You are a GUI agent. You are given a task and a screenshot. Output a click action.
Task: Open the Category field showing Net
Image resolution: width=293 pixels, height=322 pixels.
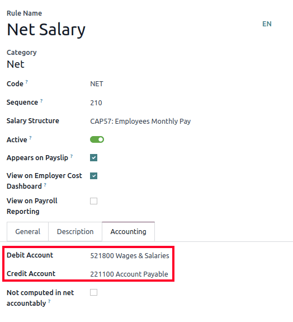coord(16,64)
